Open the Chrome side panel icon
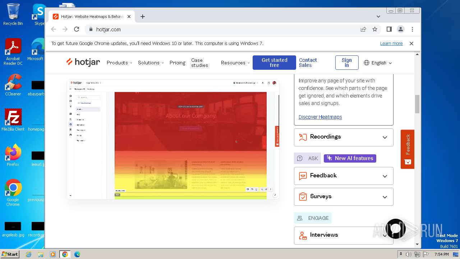The height and width of the screenshot is (259, 460). coord(389,29)
